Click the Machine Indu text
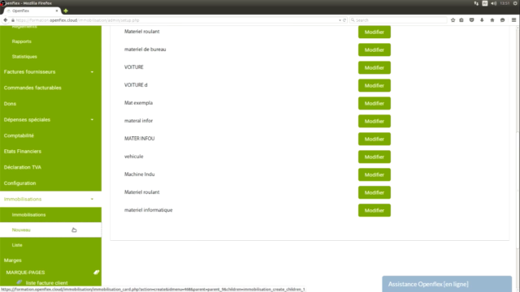 (139, 174)
